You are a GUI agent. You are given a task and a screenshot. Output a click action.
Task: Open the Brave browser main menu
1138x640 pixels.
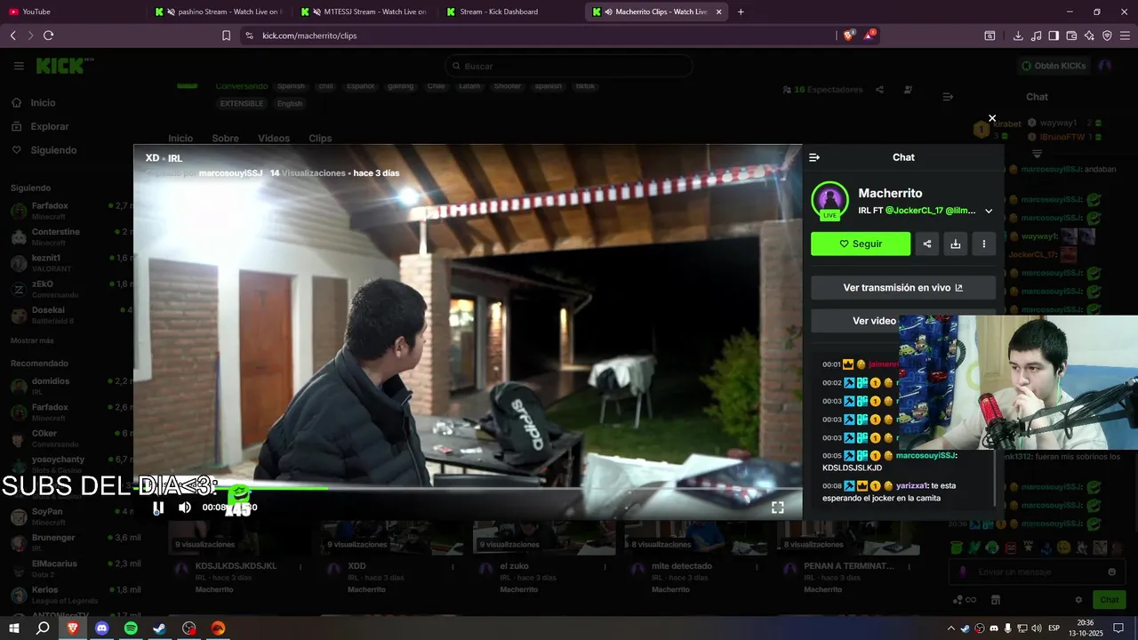click(x=1125, y=36)
